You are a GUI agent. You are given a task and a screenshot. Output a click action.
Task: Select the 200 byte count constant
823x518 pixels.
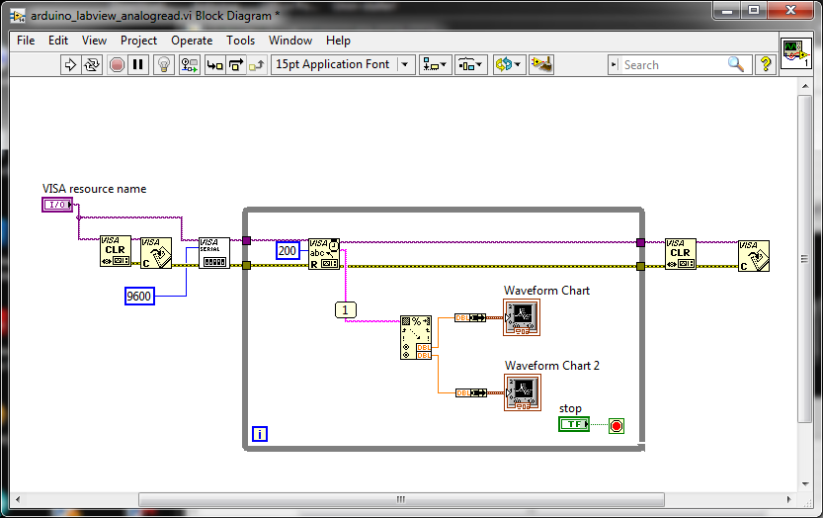coord(288,250)
